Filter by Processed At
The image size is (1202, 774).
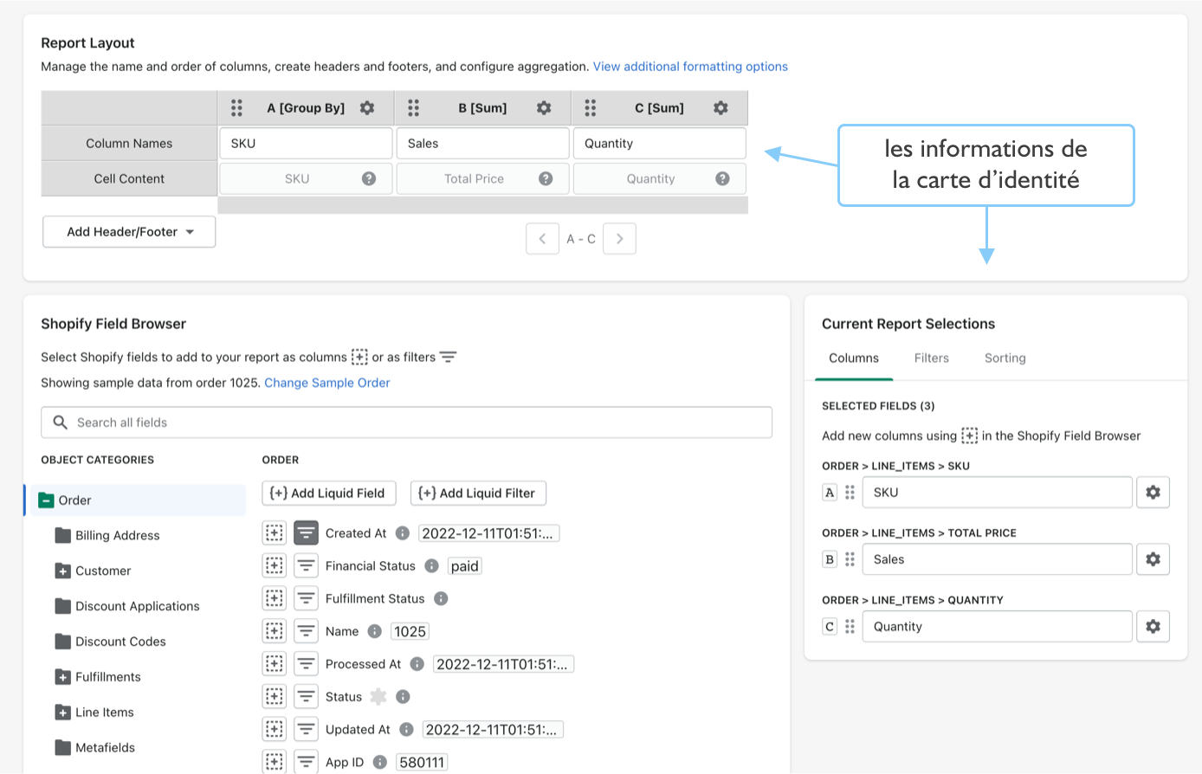coord(306,664)
